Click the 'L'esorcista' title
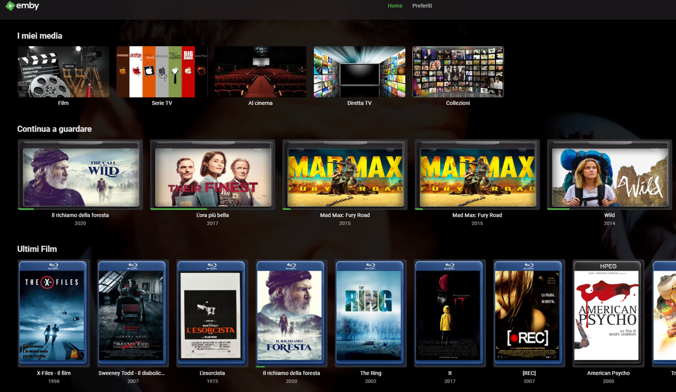Image resolution: width=676 pixels, height=392 pixels. point(212,373)
